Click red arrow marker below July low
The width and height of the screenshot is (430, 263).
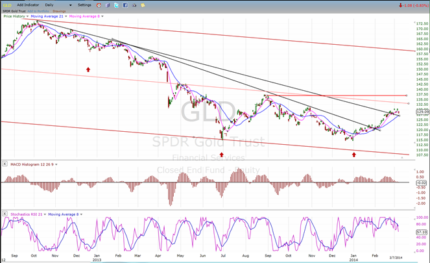(x=222, y=154)
